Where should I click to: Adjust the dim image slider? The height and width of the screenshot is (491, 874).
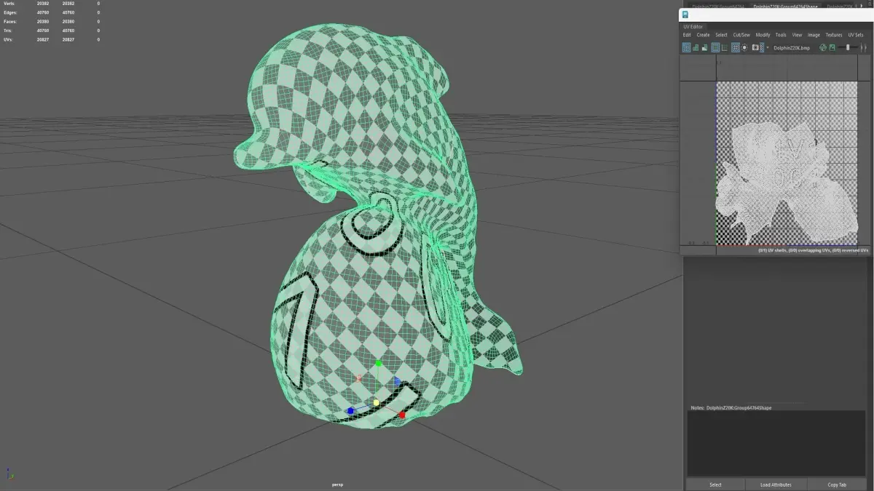[x=848, y=47]
